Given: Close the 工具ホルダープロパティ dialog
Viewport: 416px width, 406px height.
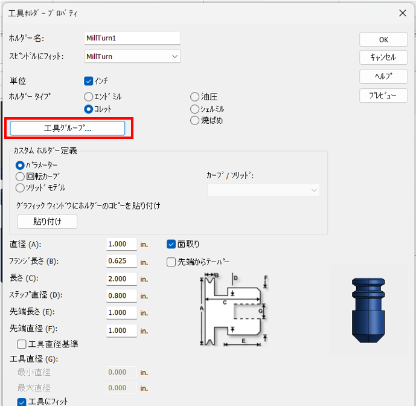Looking at the screenshot, I should 403,13.
